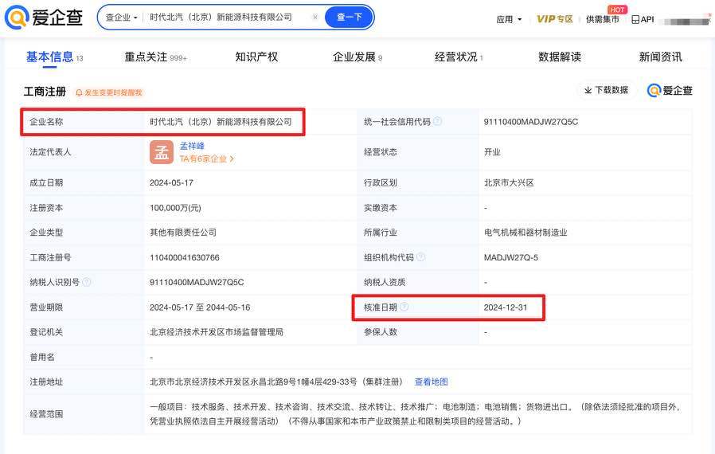Click the bell icon for 发生变更时提醒我

79,92
